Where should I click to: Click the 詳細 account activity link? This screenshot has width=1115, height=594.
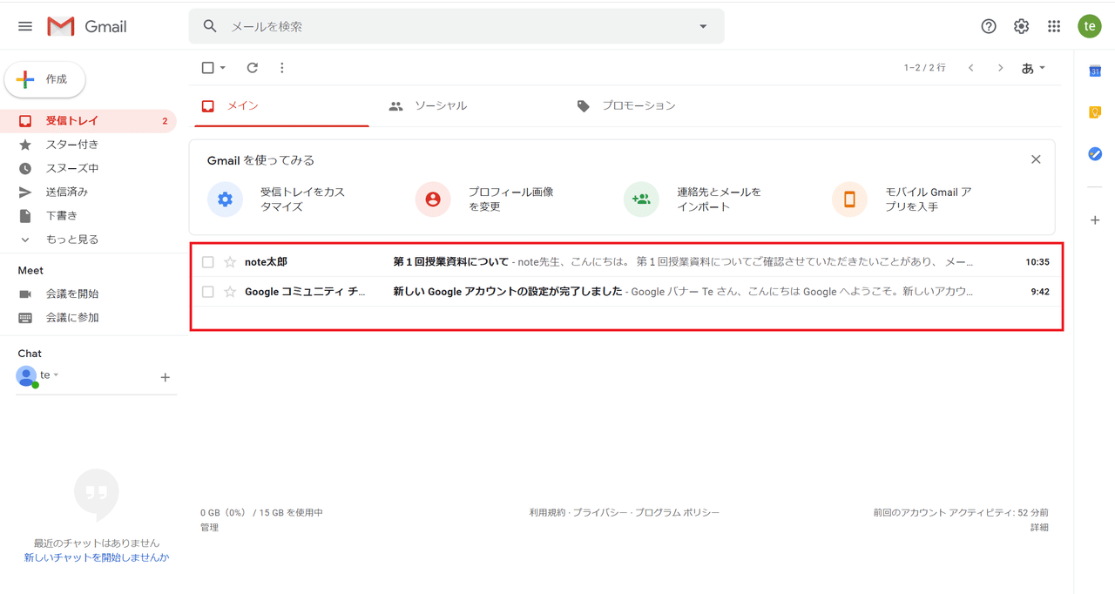[x=1039, y=527]
